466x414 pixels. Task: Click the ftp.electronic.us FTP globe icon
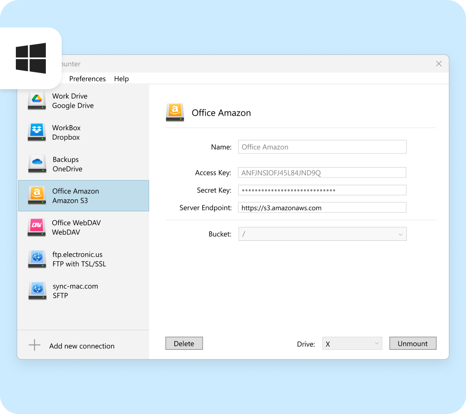[x=37, y=259]
